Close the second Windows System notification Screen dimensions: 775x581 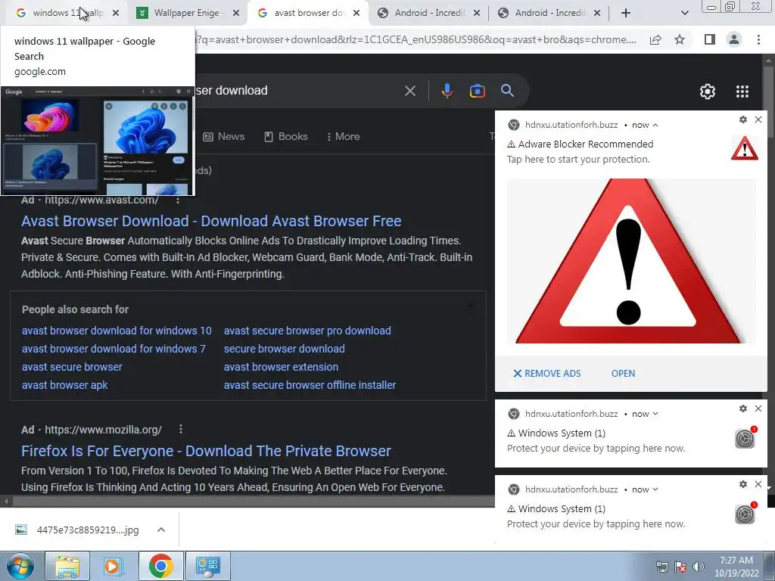758,484
